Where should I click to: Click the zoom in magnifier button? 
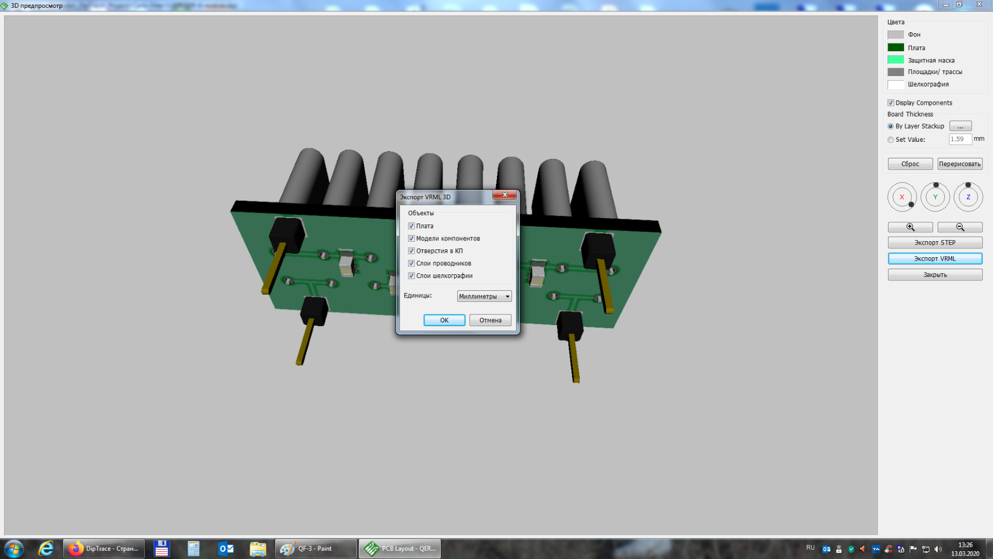click(x=910, y=227)
